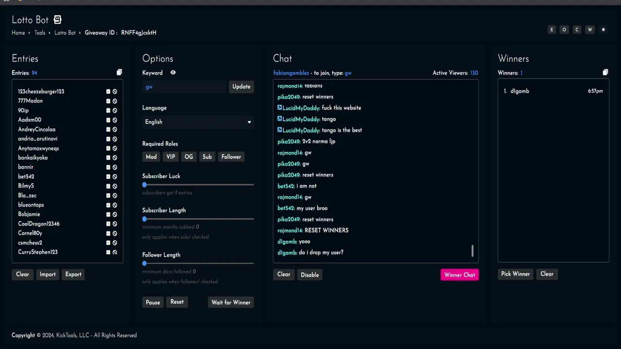The image size is (621, 349).
Task: Update the giveaway keyword
Action: pyautogui.click(x=241, y=87)
